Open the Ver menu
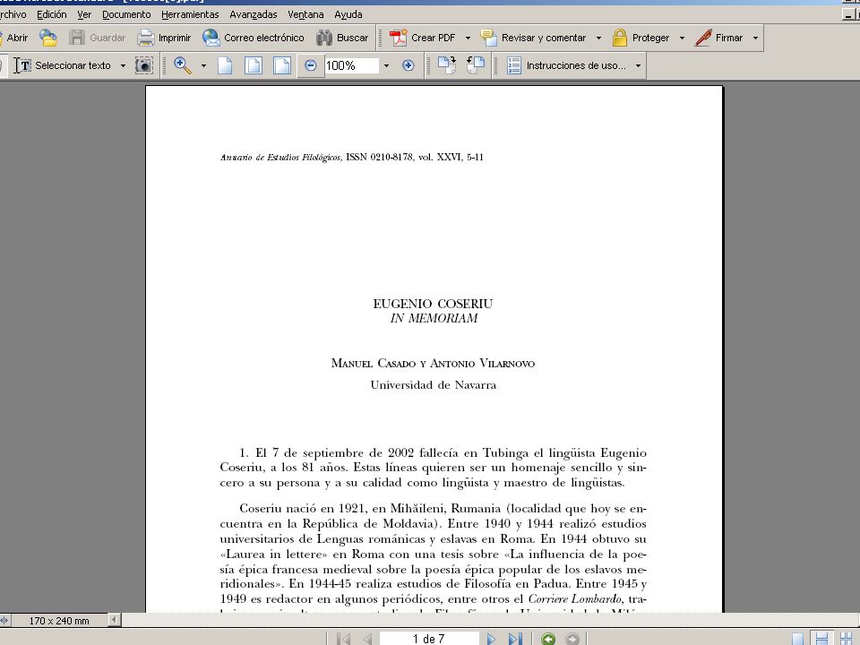 [x=84, y=15]
